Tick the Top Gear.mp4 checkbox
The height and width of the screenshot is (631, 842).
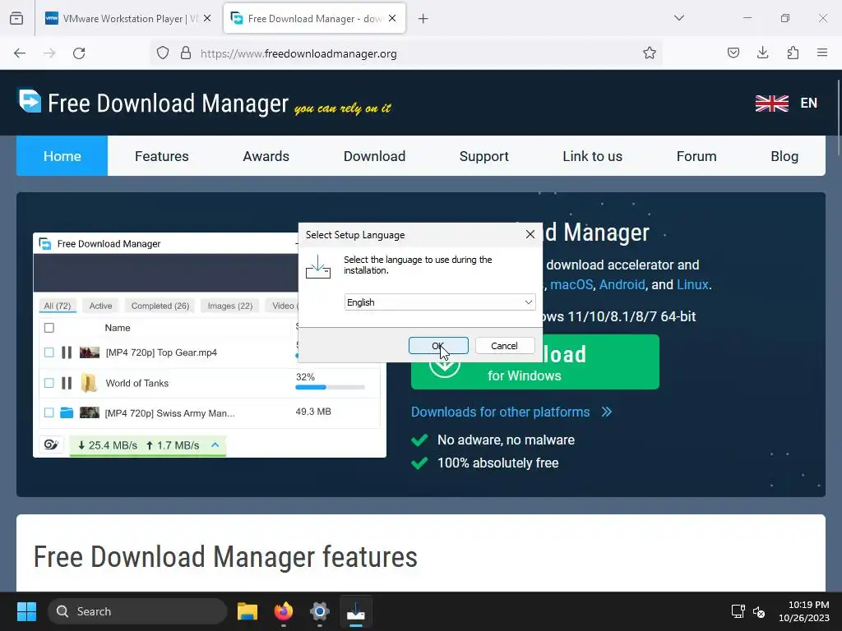pos(49,352)
